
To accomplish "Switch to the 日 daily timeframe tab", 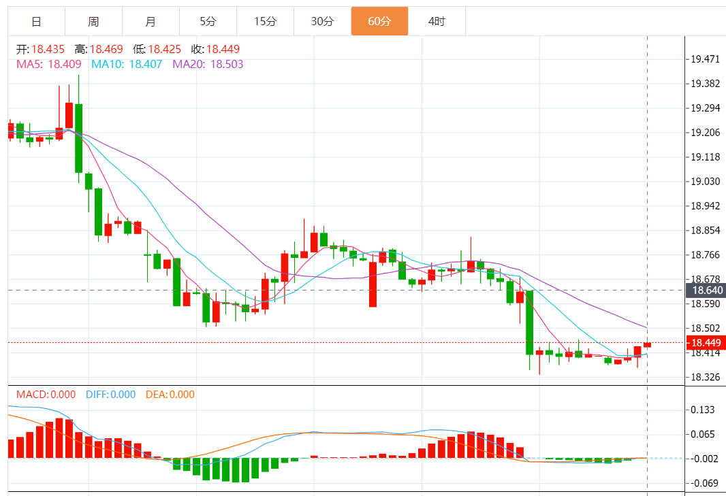I will 37,21.
